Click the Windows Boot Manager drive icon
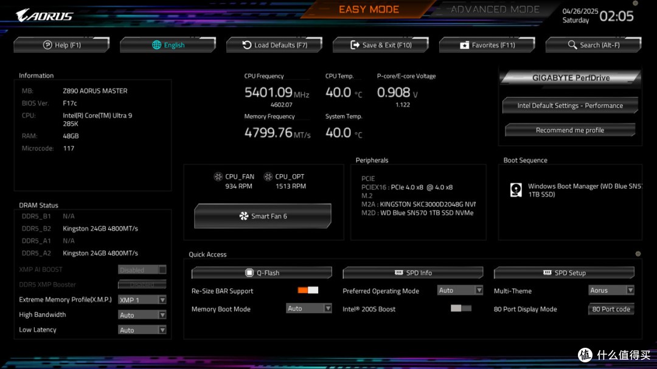This screenshot has width=657, height=369. [516, 190]
